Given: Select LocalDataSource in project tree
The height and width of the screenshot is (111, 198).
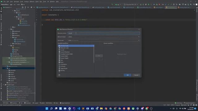Looking at the screenshot, I should pyautogui.click(x=23, y=15).
